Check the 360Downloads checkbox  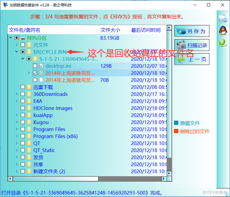(23, 94)
